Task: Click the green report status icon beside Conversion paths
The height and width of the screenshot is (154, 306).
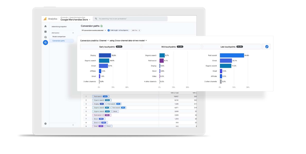Action: tap(101, 26)
